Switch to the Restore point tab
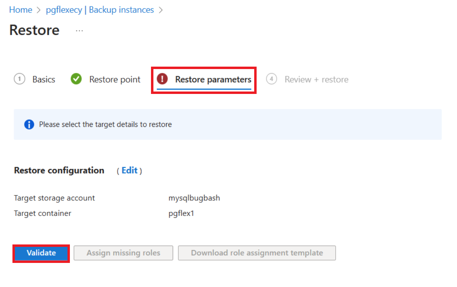 click(115, 79)
